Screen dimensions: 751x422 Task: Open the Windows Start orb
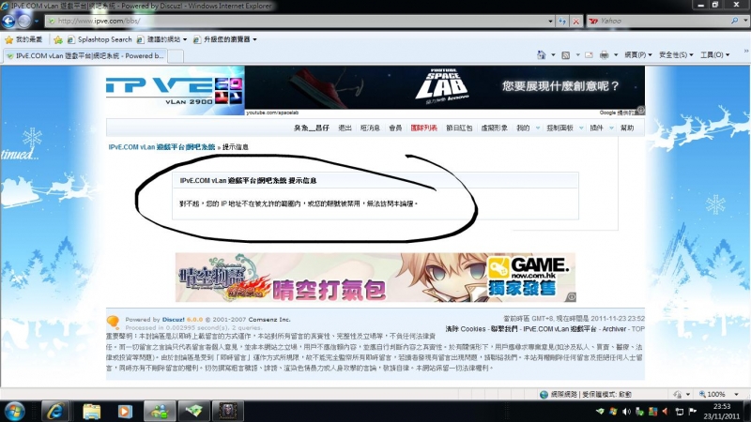15,412
